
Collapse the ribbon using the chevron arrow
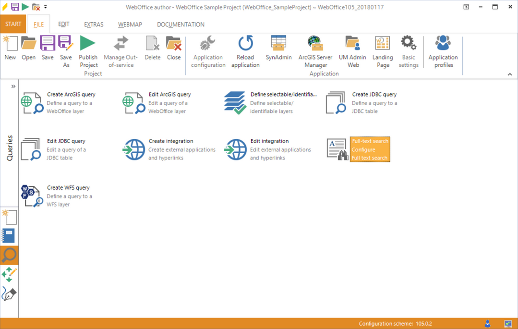pos(509,74)
